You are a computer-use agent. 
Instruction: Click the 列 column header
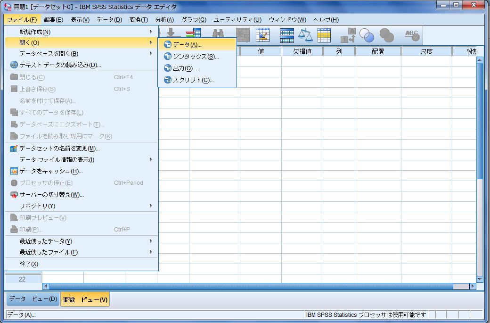[339, 51]
